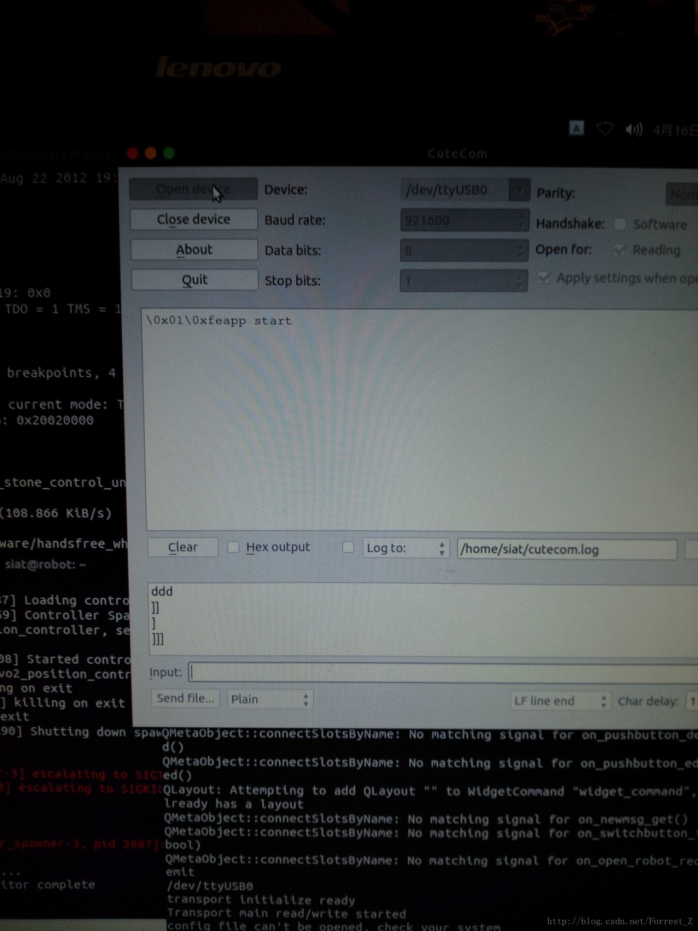
Task: Open the keyboard input method indicator
Action: coord(576,128)
